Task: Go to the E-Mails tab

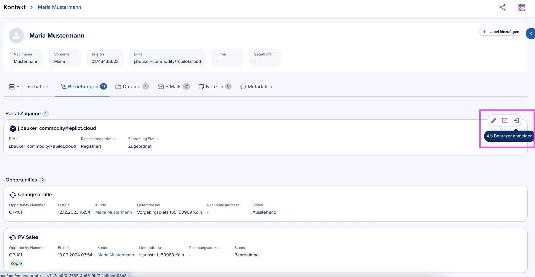Action: (174, 87)
